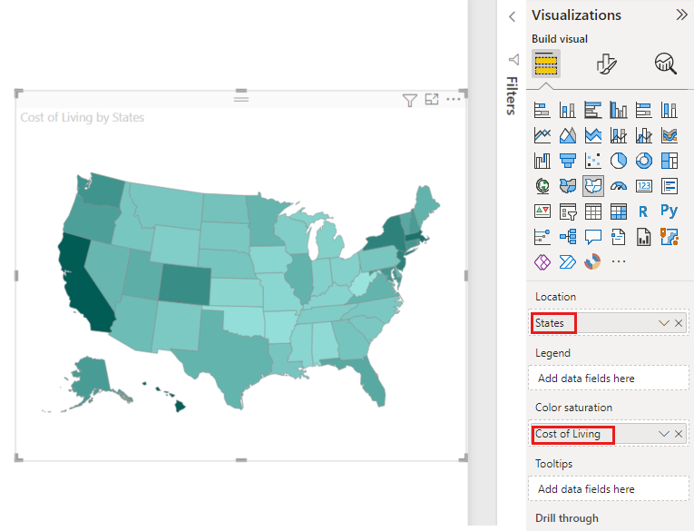Select the Stacked column chart visual

pos(567,110)
